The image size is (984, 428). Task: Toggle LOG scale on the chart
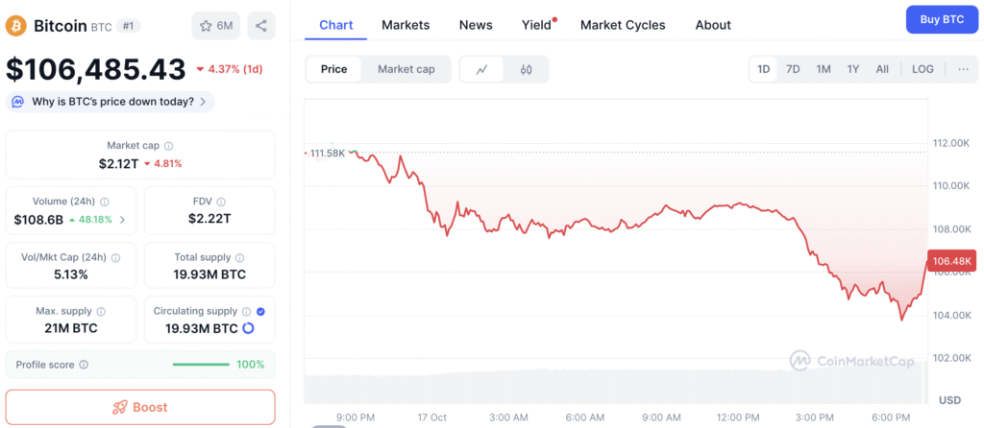pyautogui.click(x=922, y=69)
